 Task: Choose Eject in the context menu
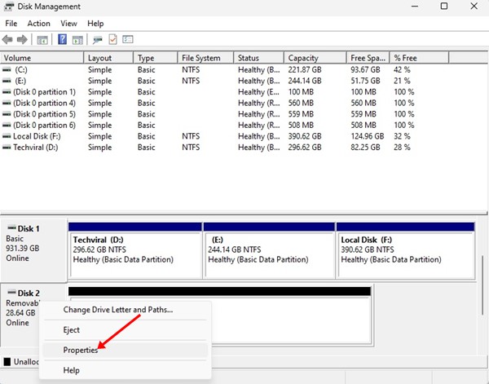point(73,329)
